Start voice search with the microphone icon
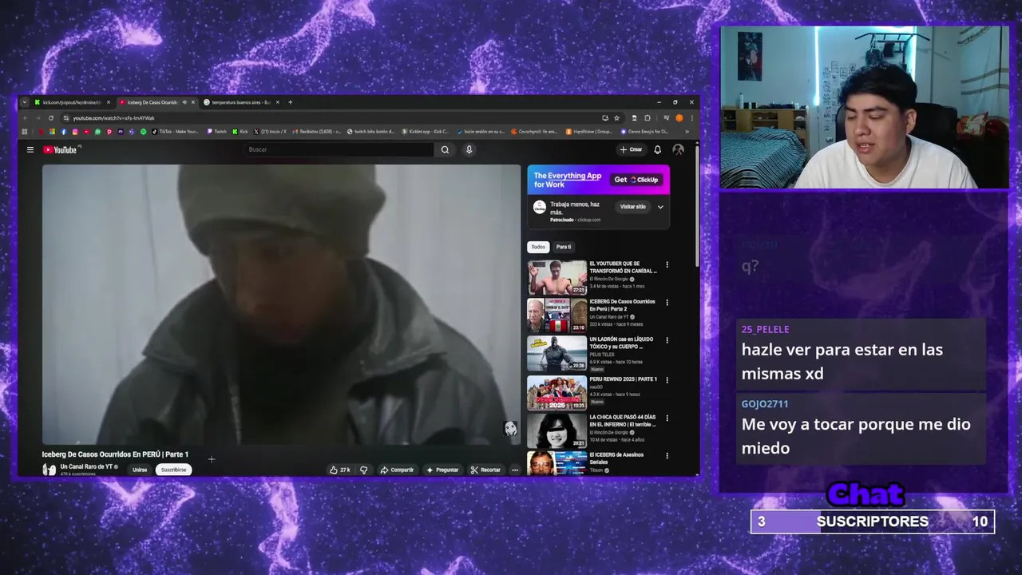Screen dimensions: 1022x575 tap(469, 149)
